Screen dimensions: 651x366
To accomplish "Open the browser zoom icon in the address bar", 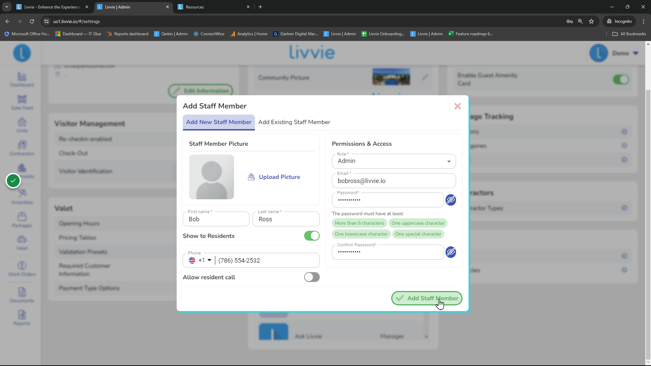I will click(580, 21).
